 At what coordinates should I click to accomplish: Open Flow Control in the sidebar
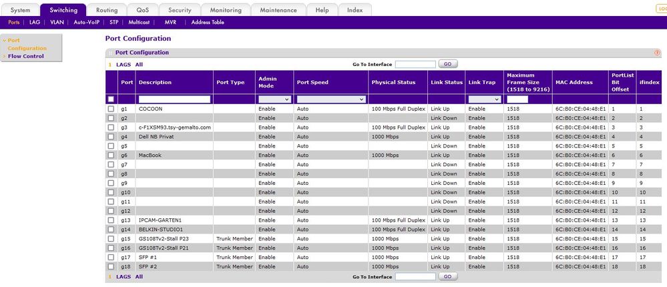coord(26,56)
